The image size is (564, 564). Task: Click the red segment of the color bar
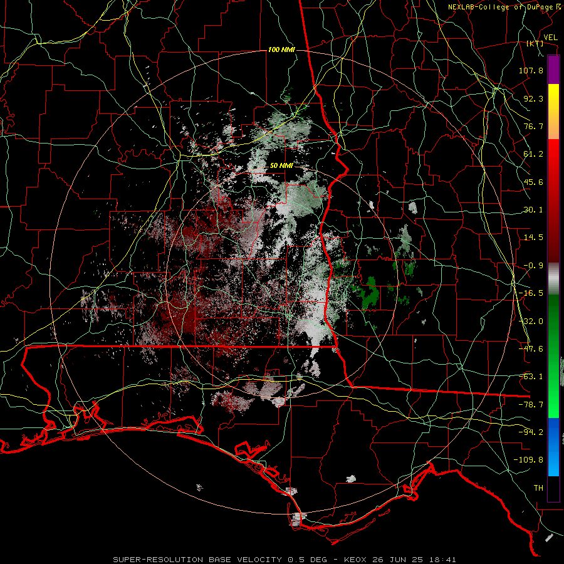coord(553,201)
